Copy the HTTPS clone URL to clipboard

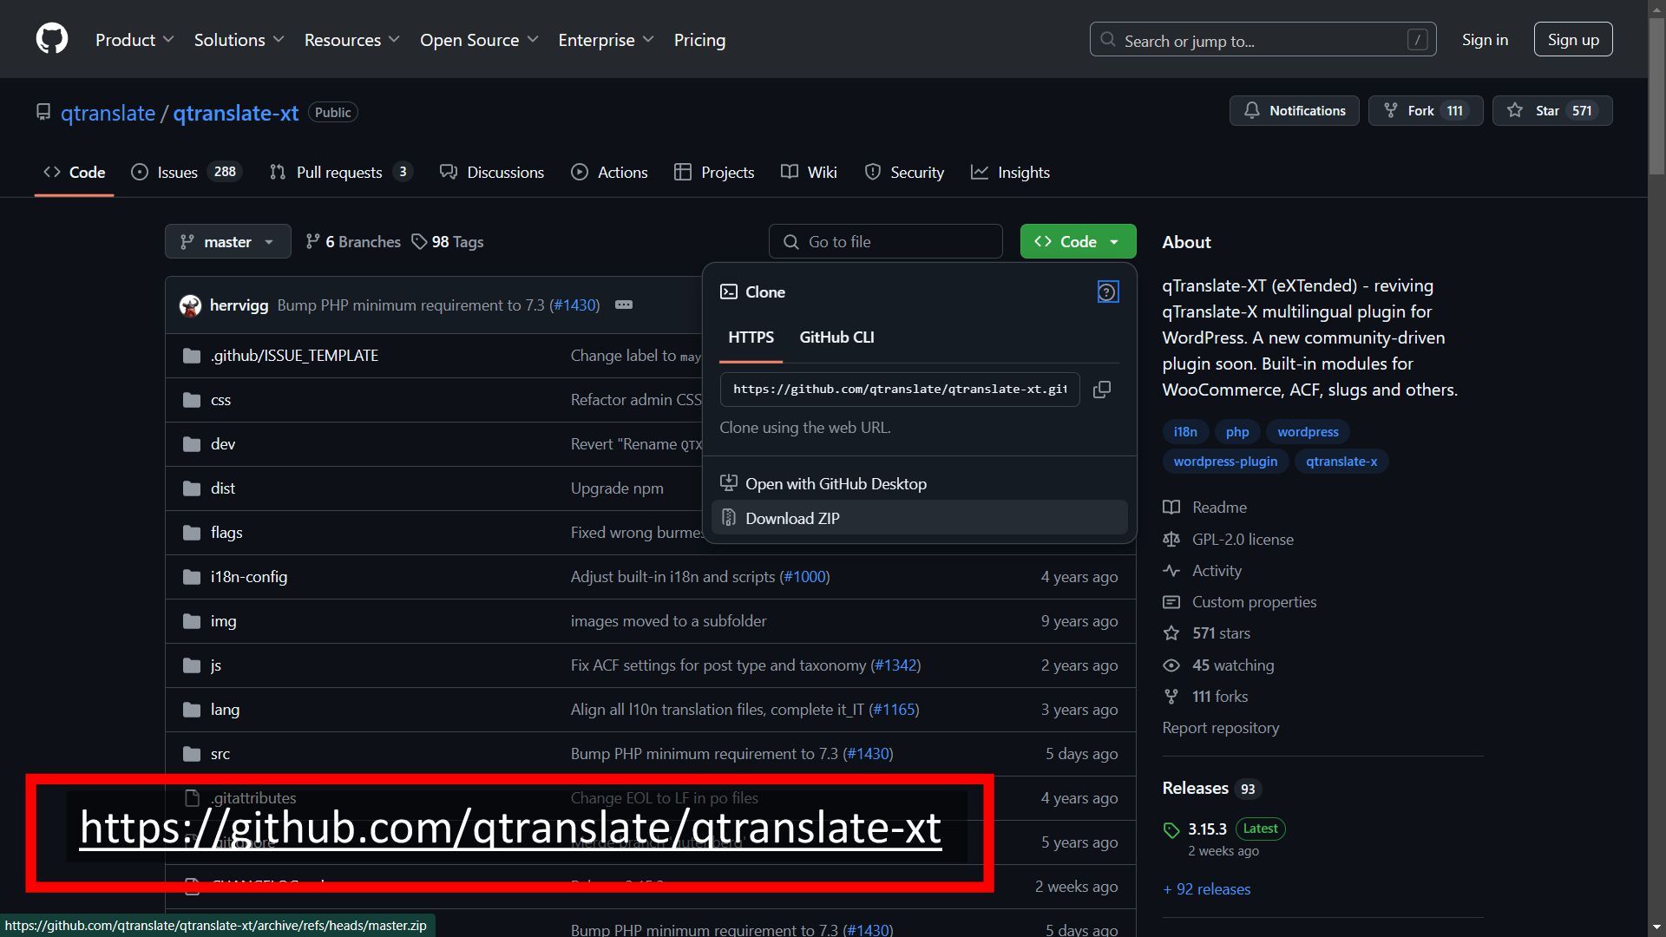(x=1102, y=390)
